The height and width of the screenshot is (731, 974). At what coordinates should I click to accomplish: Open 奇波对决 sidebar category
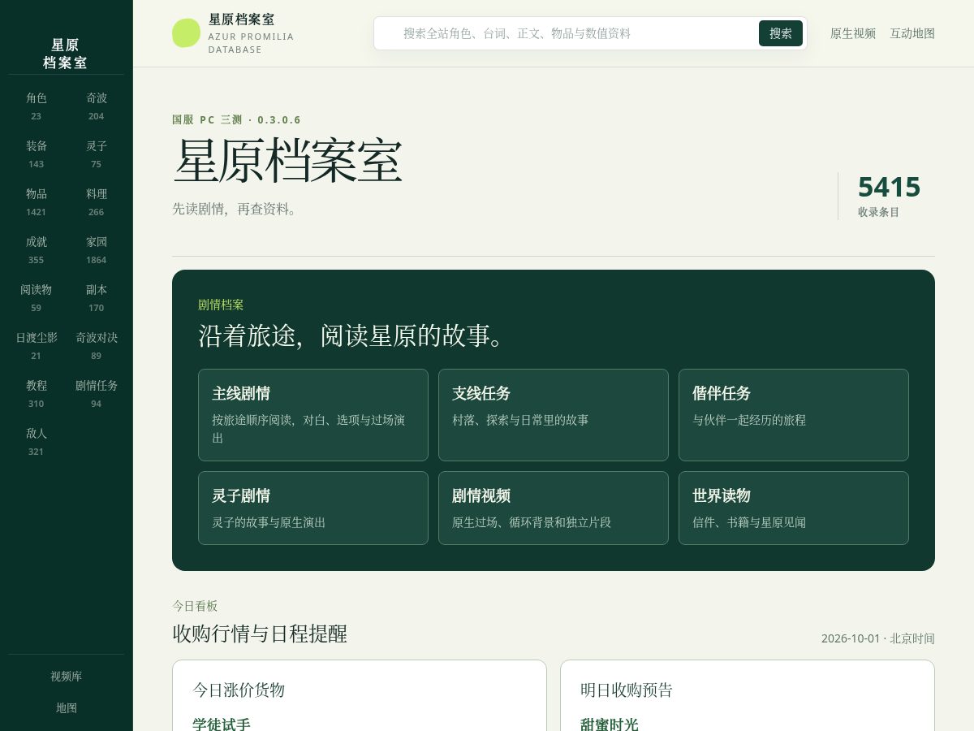pyautogui.click(x=97, y=346)
